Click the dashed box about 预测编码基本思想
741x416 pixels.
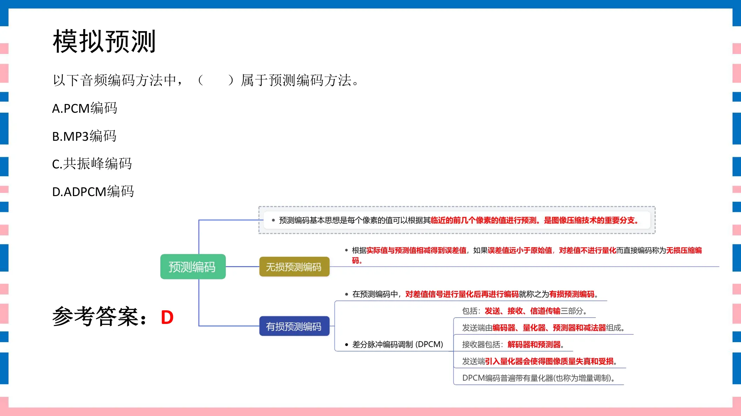click(x=457, y=220)
